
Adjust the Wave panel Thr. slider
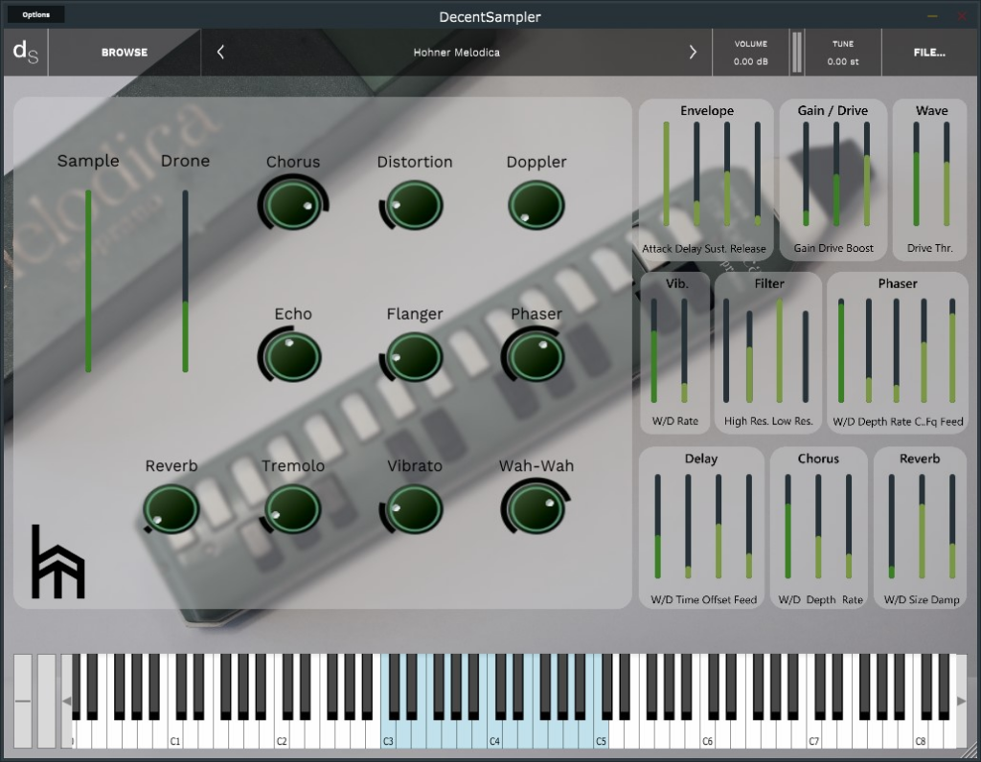[x=947, y=174]
